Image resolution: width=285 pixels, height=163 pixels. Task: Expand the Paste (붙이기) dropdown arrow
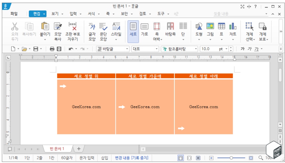coord(45,39)
